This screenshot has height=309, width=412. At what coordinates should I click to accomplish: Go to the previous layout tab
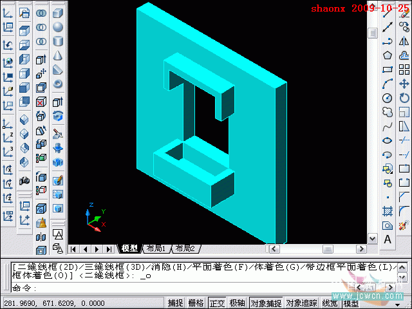pos(85,249)
